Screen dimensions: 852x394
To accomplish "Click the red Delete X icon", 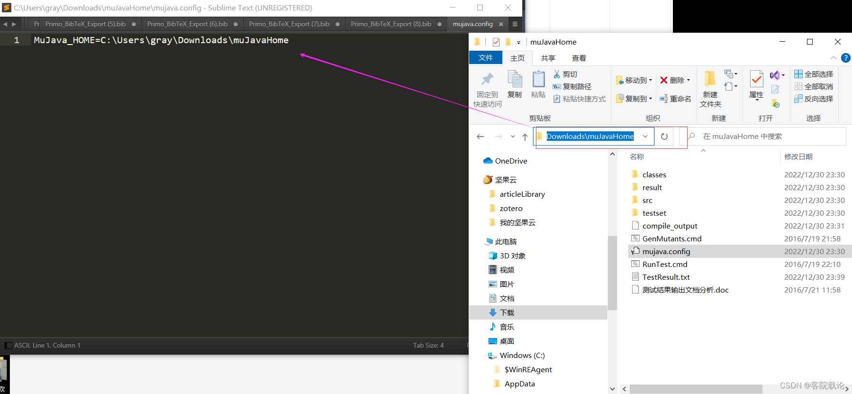I will 664,80.
